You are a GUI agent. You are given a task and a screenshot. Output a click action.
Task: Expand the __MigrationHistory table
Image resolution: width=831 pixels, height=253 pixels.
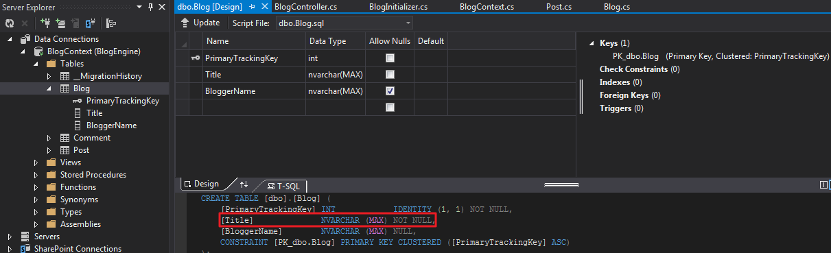click(x=49, y=76)
